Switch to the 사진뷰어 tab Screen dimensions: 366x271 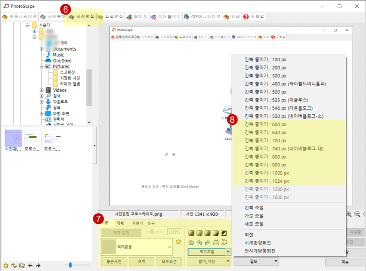pos(53,16)
